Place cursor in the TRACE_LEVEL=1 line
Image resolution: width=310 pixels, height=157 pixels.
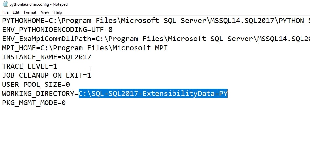tap(29, 66)
